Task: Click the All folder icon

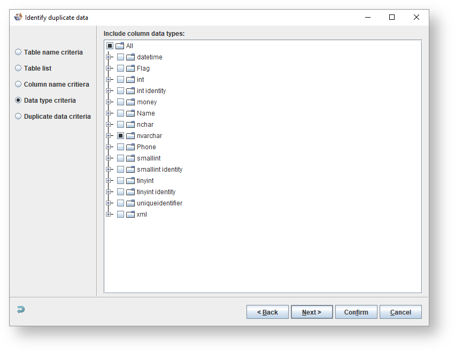Action: 120,46
